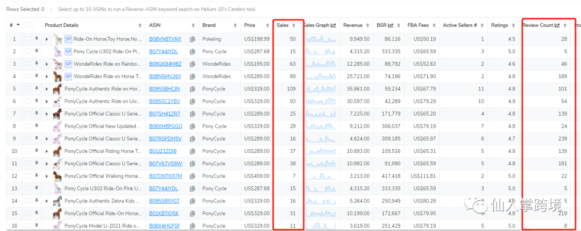Open ASIN link B01KBTIQ5K
Screen dimensions: 581x231
(x=164, y=214)
